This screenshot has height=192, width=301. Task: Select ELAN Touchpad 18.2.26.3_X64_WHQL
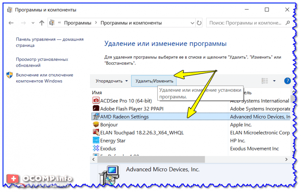142,133
